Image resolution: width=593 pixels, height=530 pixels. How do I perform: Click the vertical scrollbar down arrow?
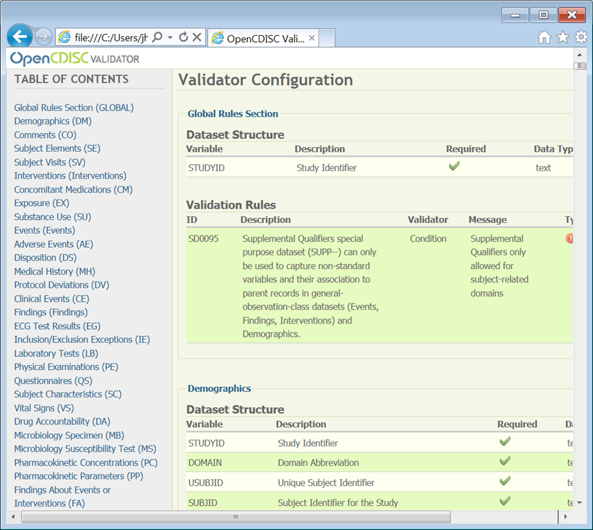tap(579, 503)
